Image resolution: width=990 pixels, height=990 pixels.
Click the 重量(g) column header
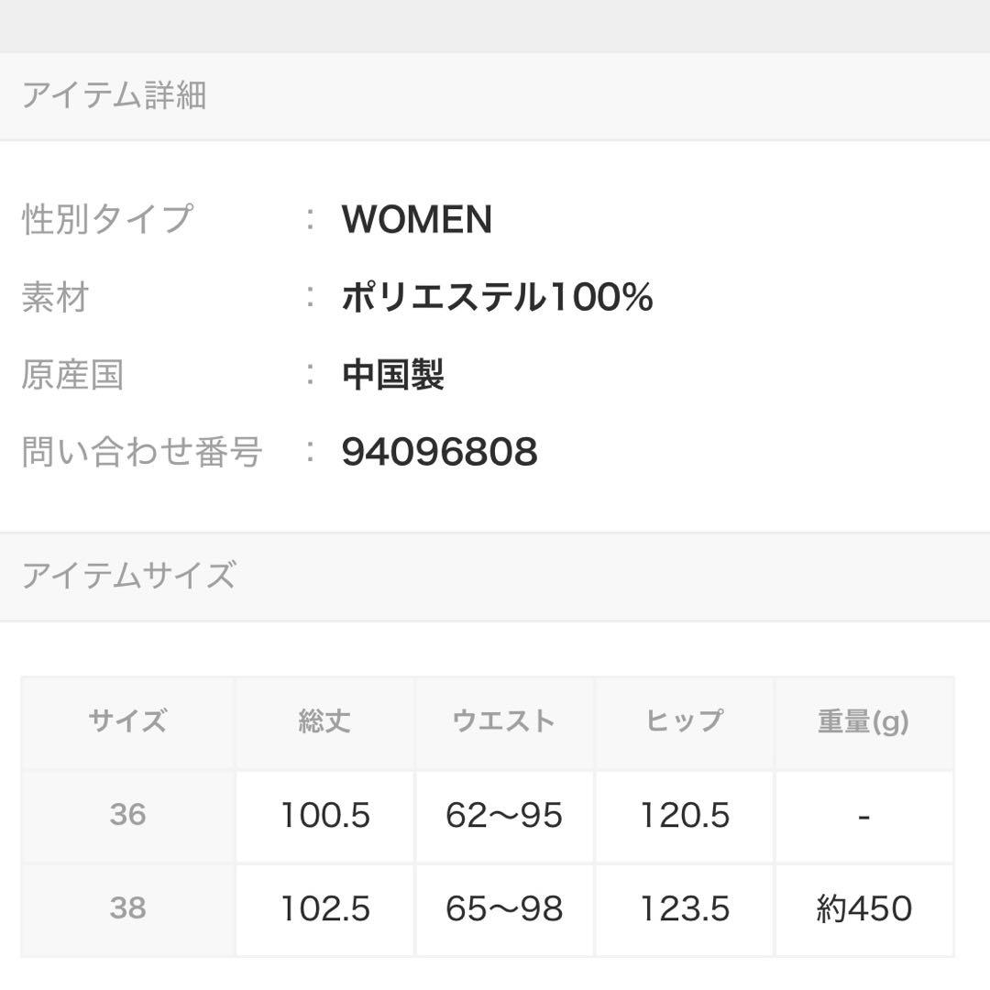[x=863, y=722]
